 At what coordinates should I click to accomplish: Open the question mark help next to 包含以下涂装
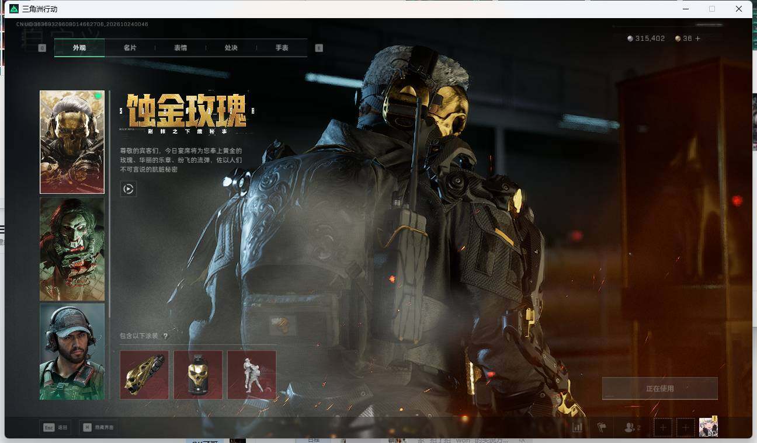[x=165, y=336]
